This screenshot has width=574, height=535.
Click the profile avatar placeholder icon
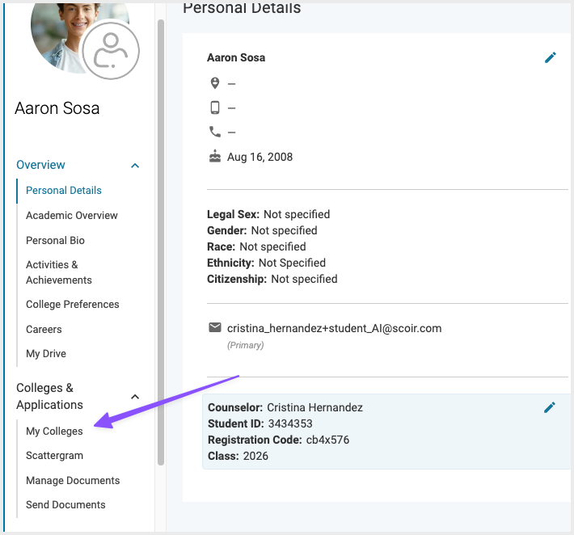tap(111, 51)
